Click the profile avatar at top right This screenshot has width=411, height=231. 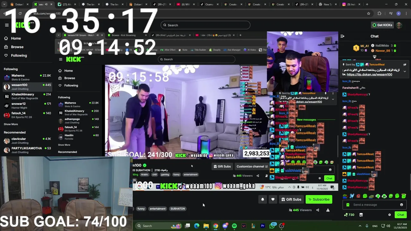coord(399,25)
